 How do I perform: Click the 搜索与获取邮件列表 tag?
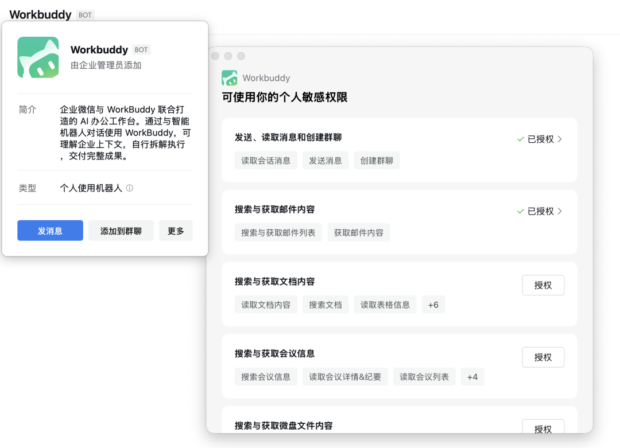tap(278, 233)
